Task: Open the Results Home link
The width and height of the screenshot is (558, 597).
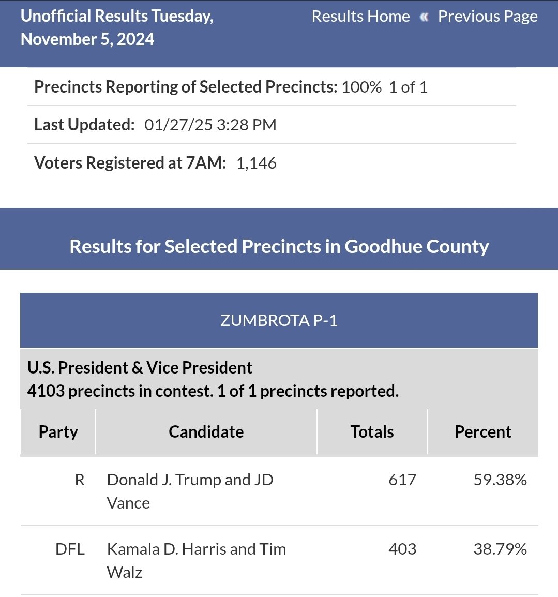Action: (x=360, y=17)
